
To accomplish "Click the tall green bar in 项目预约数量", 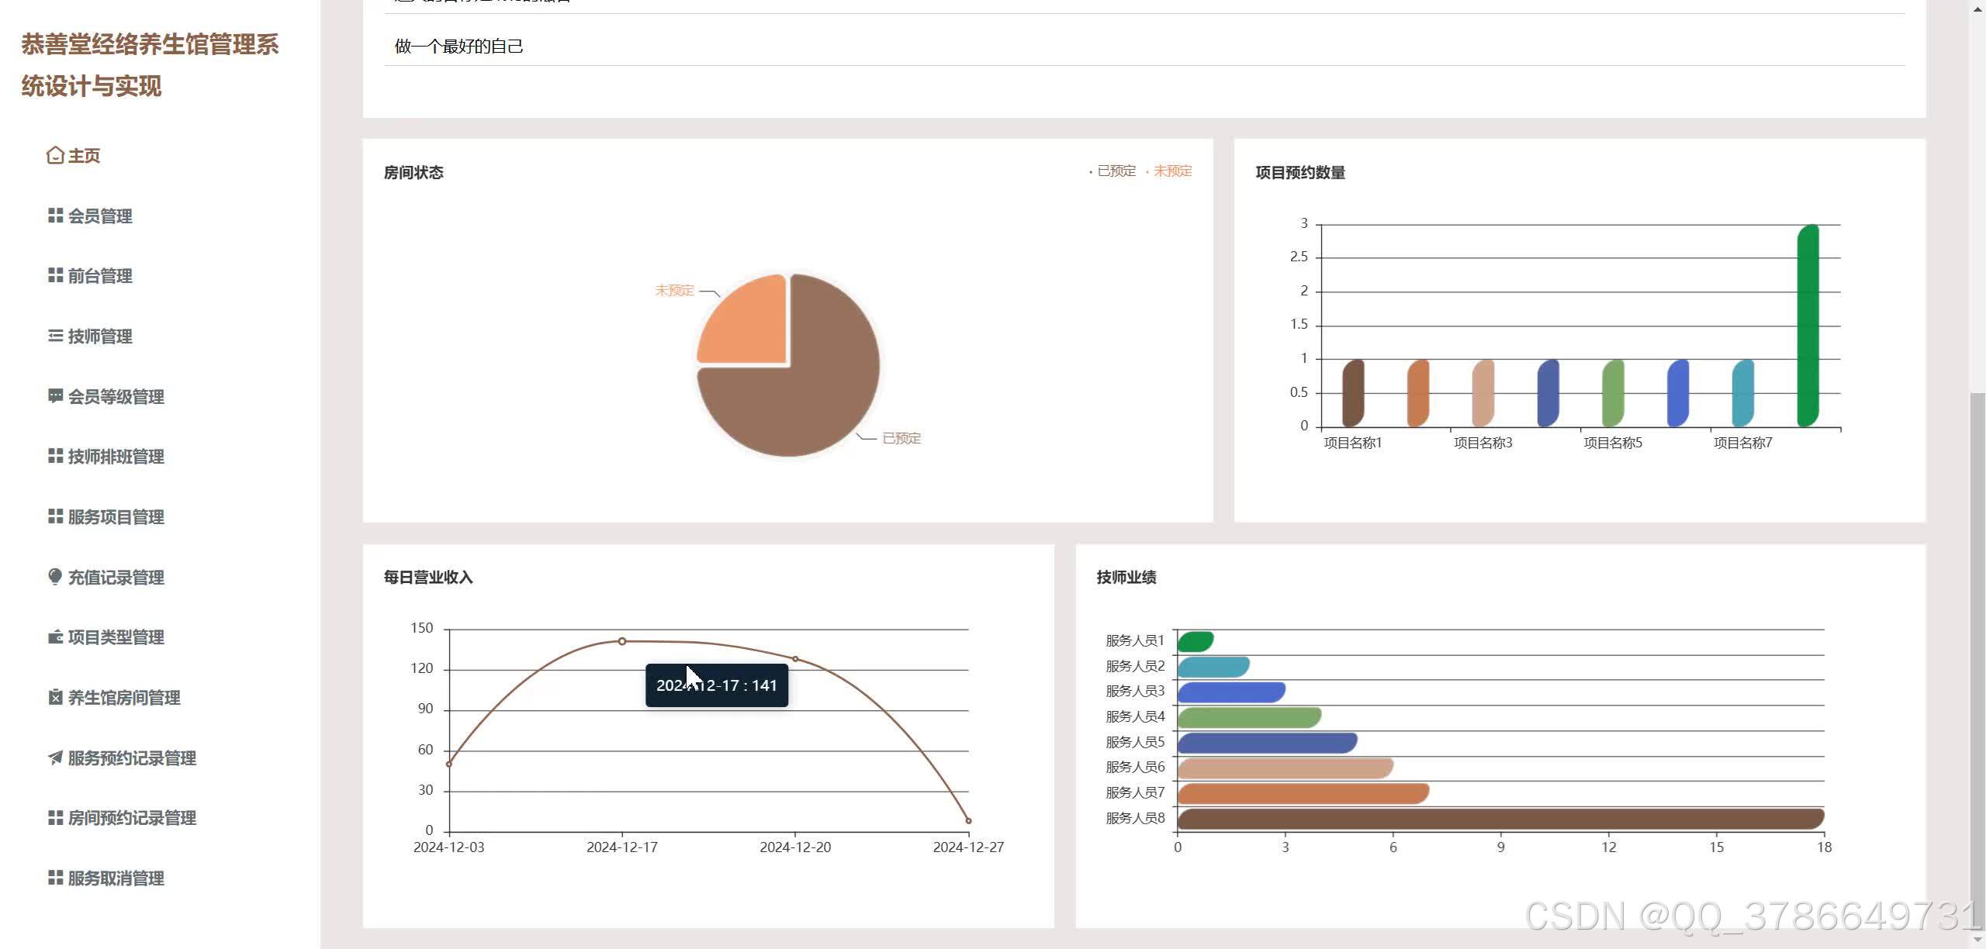I will coord(1808,326).
